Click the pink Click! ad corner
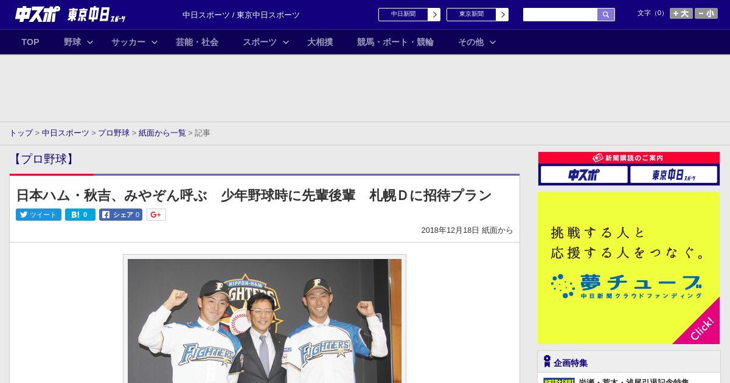Viewport: 730px width, 383px height. (x=701, y=328)
